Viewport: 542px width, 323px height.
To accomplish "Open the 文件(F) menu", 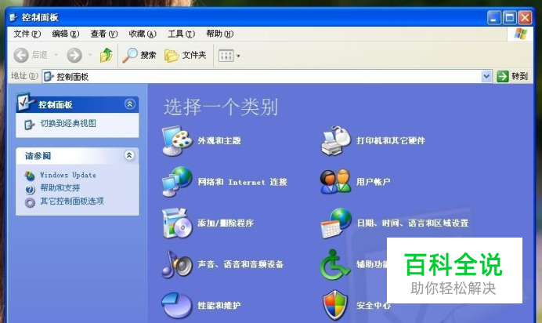I will (27, 34).
